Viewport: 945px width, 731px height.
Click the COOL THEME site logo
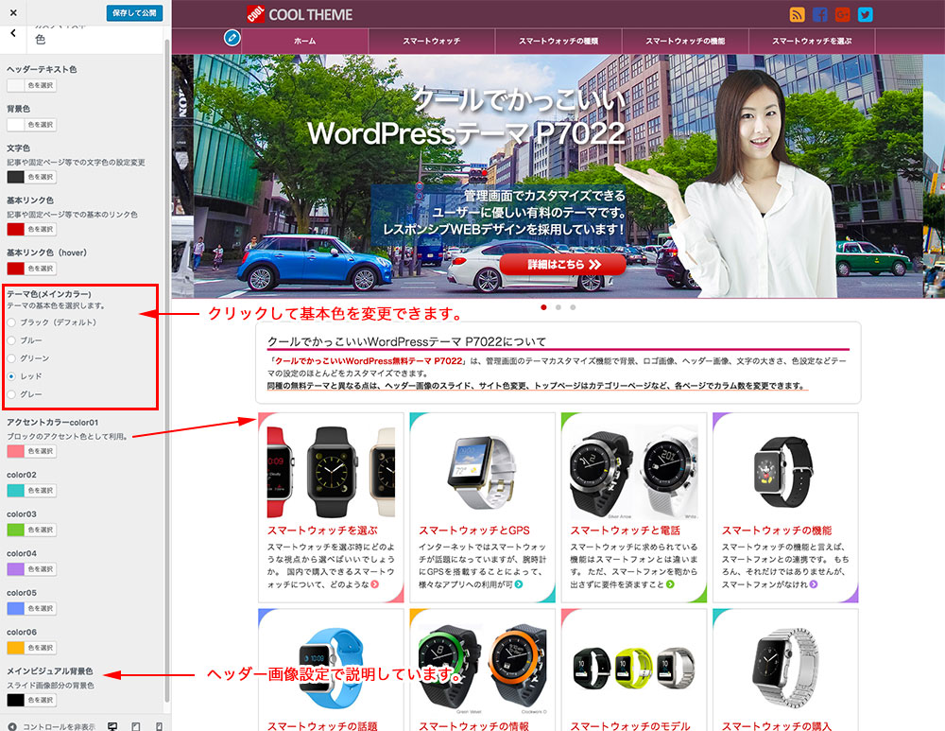point(300,14)
